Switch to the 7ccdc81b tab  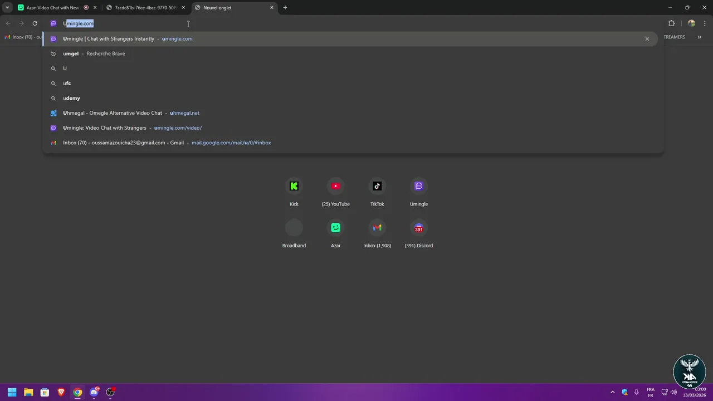coord(146,8)
